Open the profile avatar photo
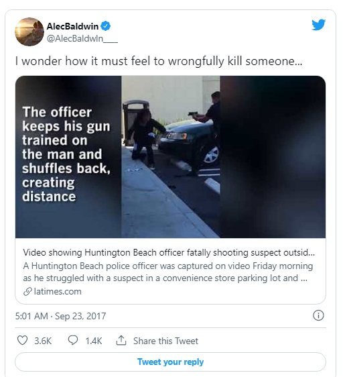This screenshot has height=377, width=345. 29,32
